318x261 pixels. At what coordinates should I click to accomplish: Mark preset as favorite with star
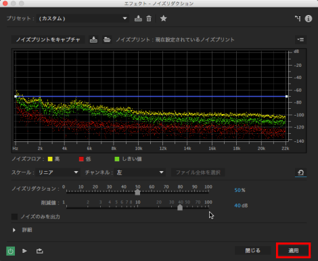point(164,18)
